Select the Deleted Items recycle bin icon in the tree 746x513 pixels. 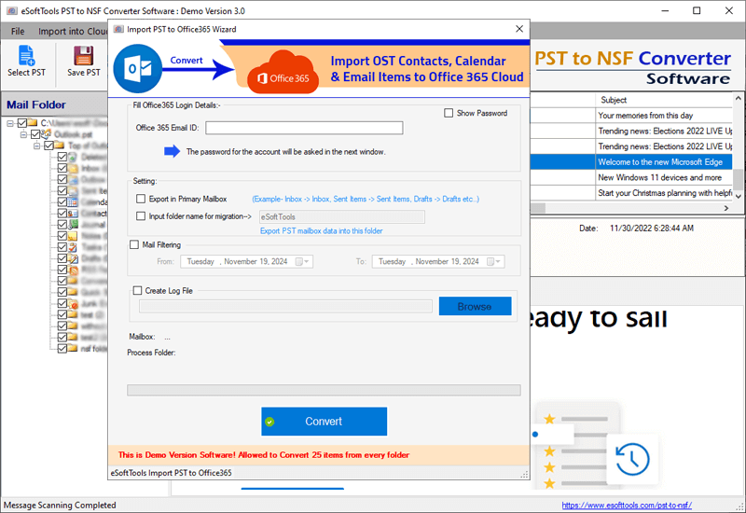(73, 157)
